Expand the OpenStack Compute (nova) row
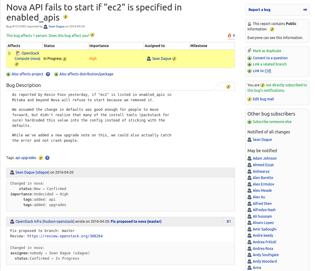Viewport: 315px width, 271px height. [10, 53]
